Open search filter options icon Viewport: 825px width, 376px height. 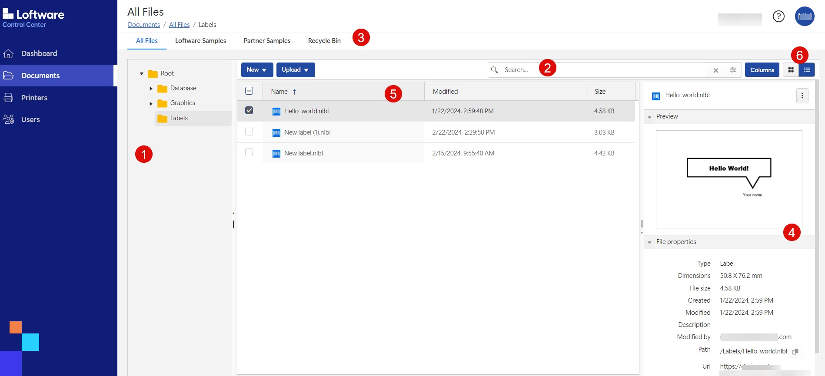(733, 70)
